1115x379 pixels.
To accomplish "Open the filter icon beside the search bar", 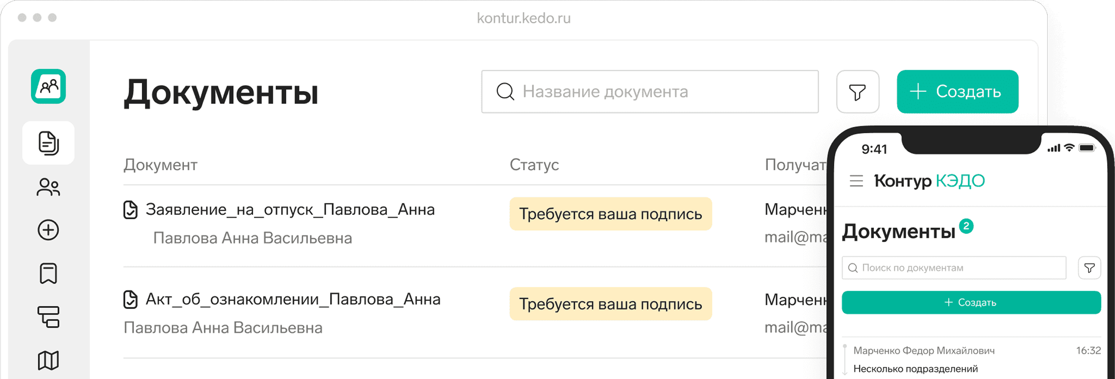I will (x=857, y=91).
